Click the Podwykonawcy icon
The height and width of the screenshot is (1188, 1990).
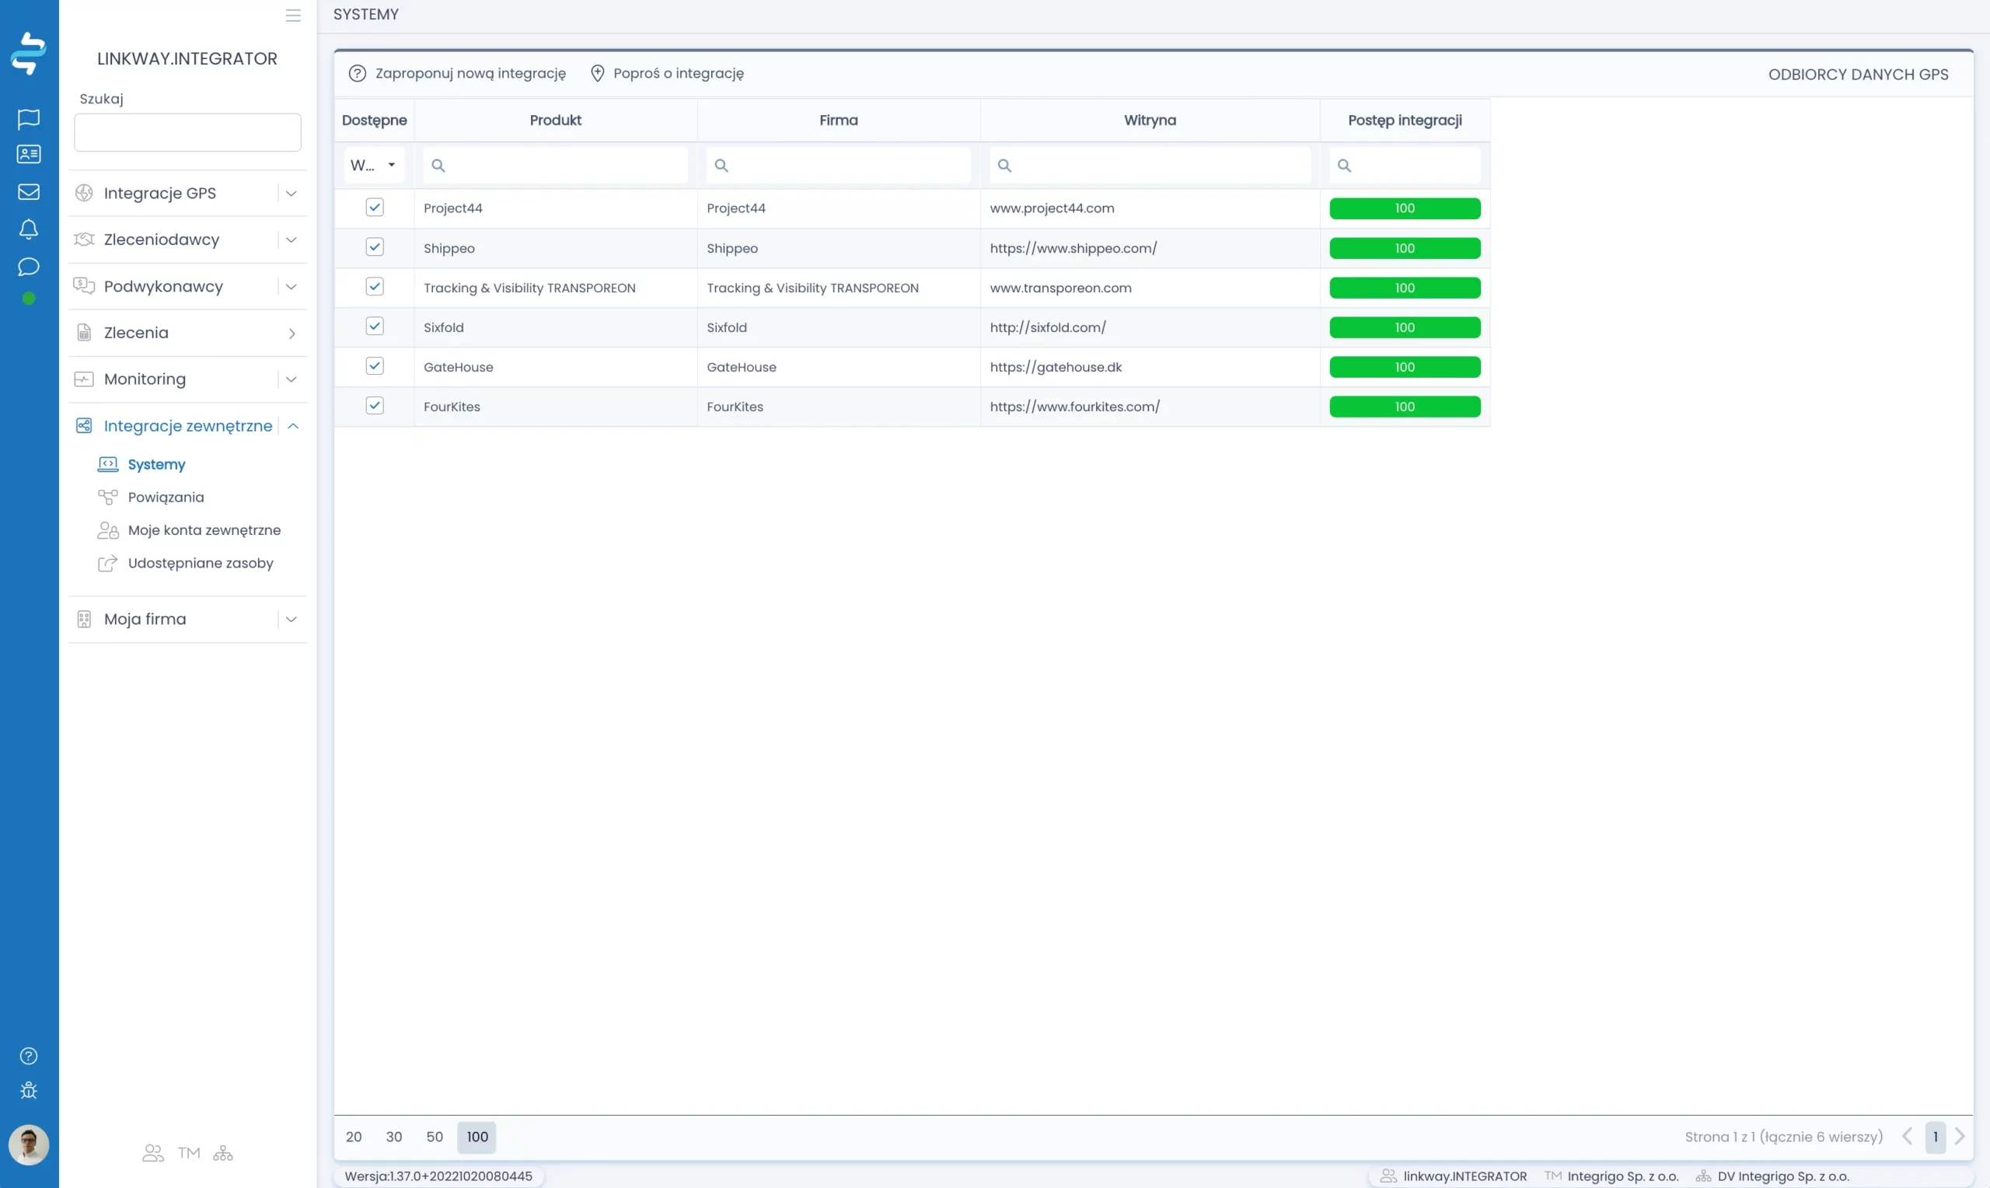[84, 286]
